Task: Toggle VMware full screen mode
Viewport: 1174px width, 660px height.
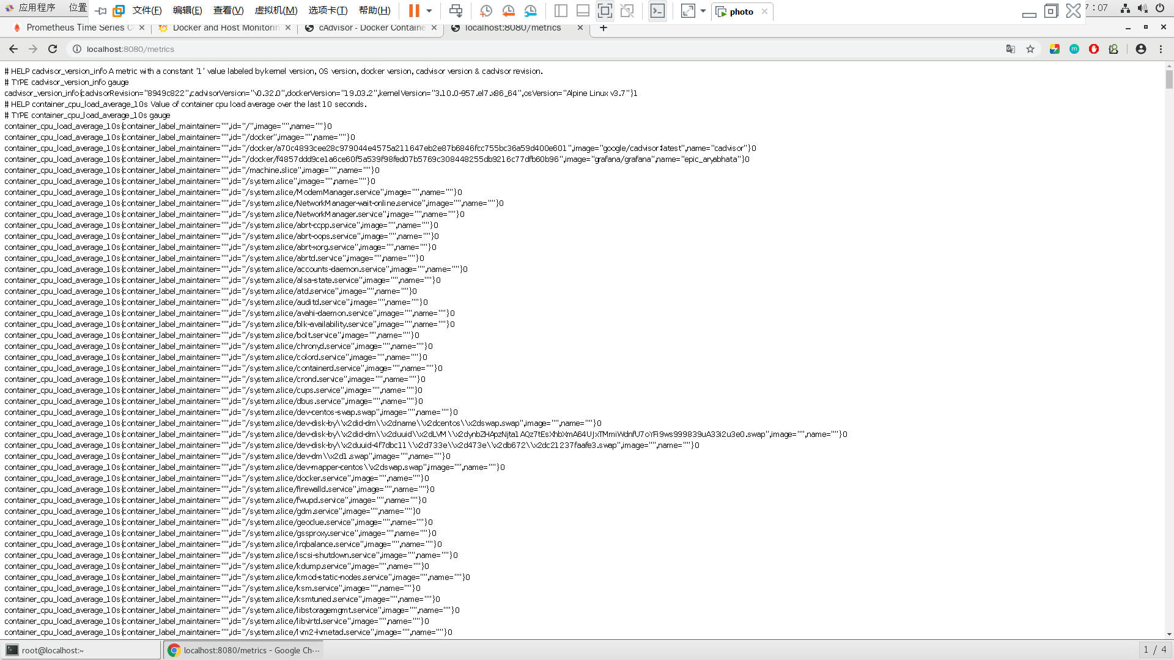Action: click(605, 11)
